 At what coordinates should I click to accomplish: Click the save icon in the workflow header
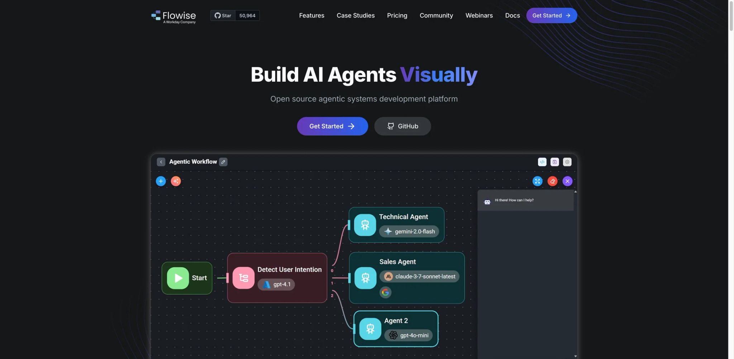(554, 162)
